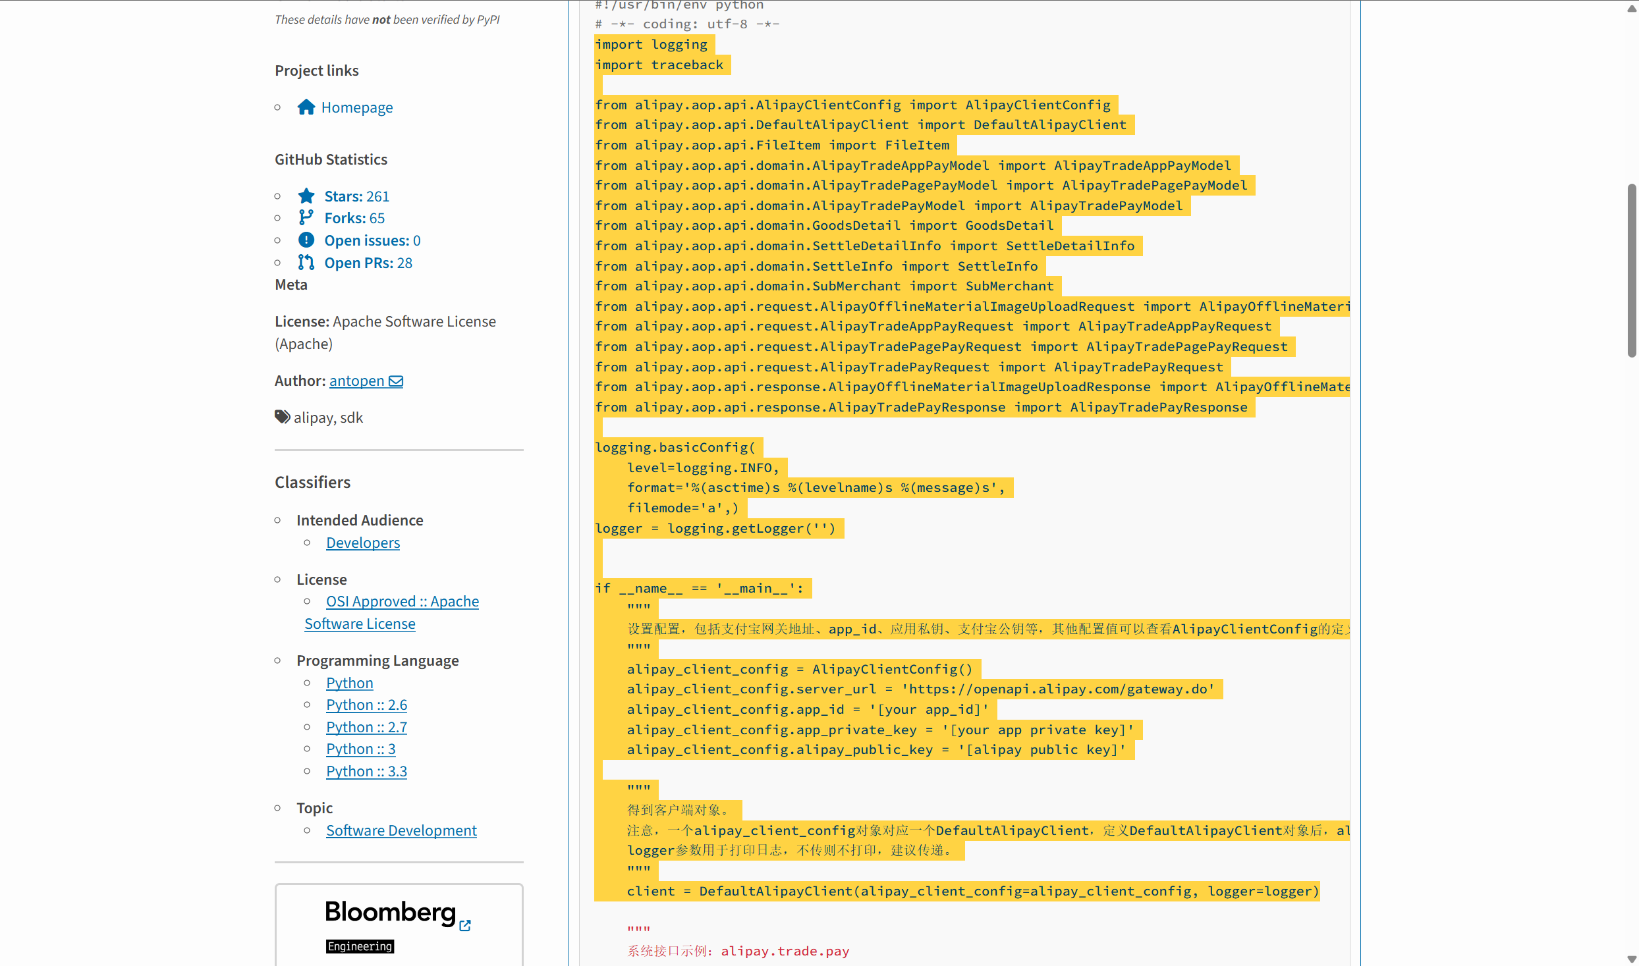
Task: Click the Homepage house icon
Action: (x=306, y=107)
